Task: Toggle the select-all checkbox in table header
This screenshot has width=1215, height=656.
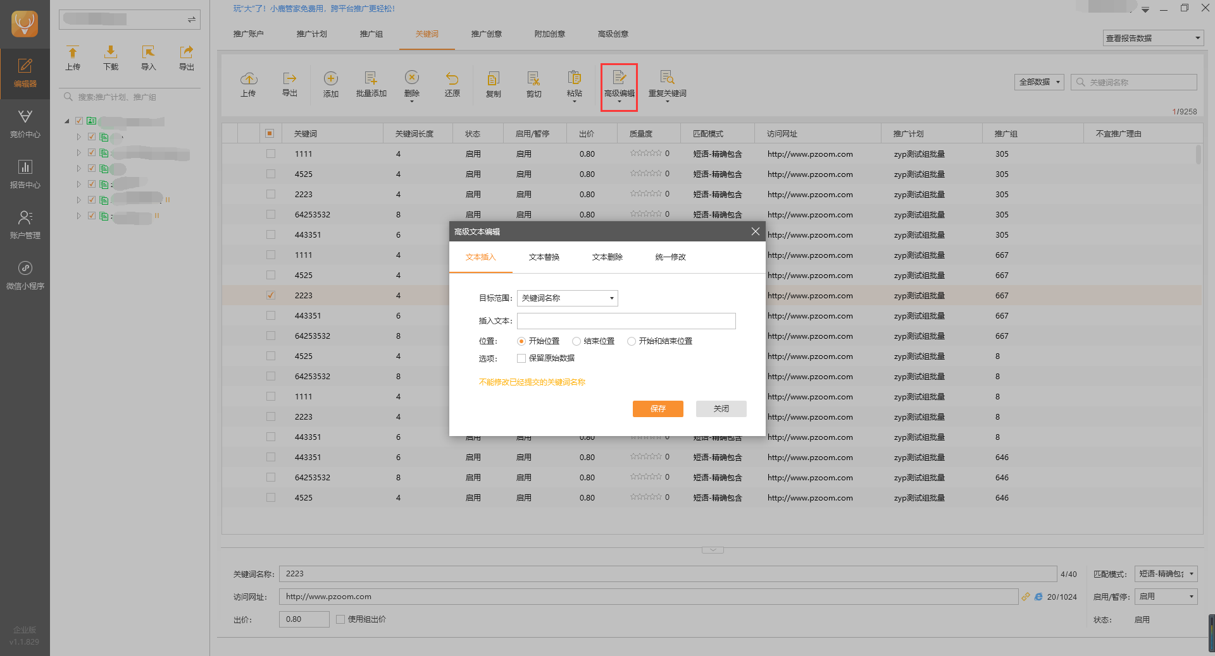Action: pos(270,133)
